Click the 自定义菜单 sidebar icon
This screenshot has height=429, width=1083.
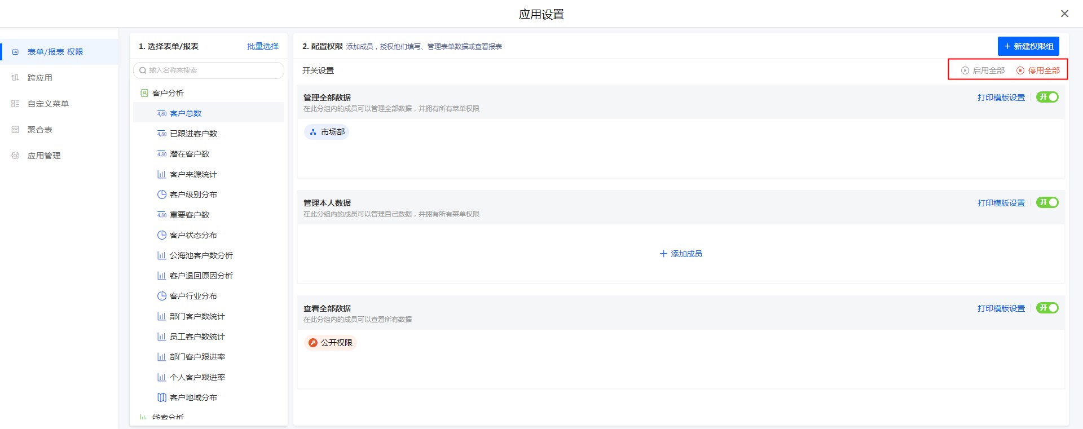(x=16, y=104)
